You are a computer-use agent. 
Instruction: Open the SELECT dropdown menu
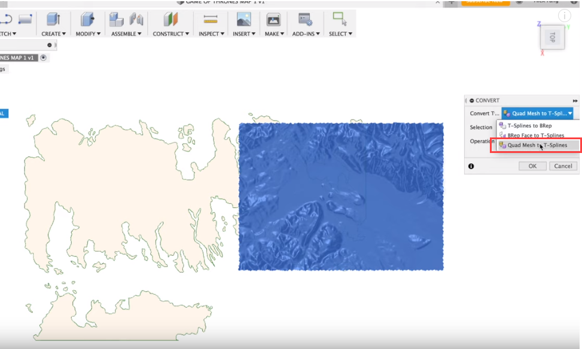(x=340, y=33)
